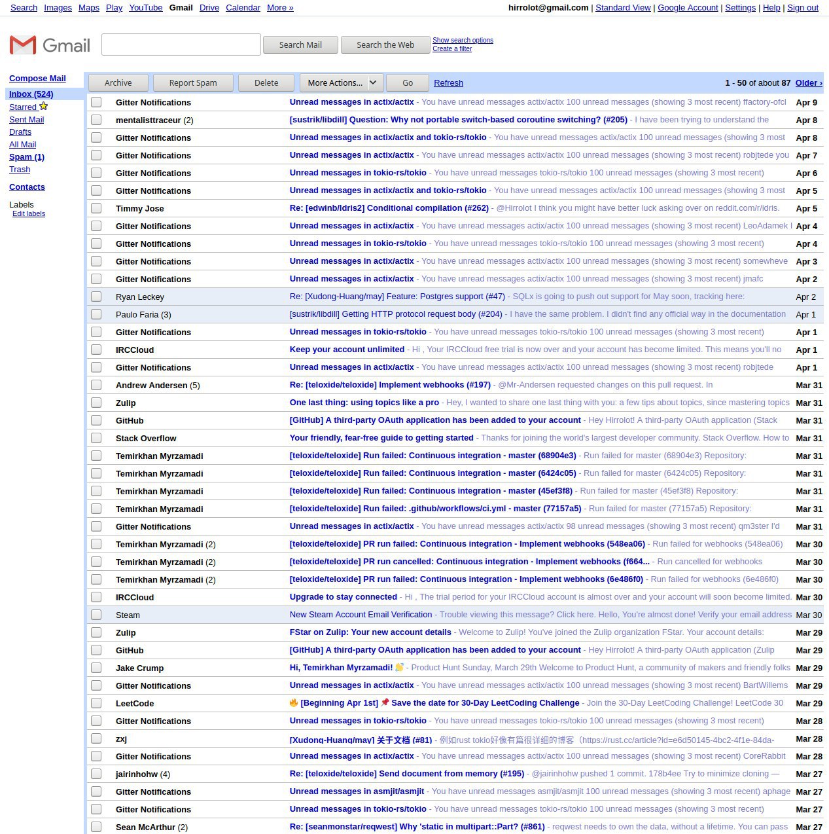This screenshot has height=834, width=829.
Task: Open 'New Steam Account Email Verification' message
Action: pyautogui.click(x=361, y=615)
